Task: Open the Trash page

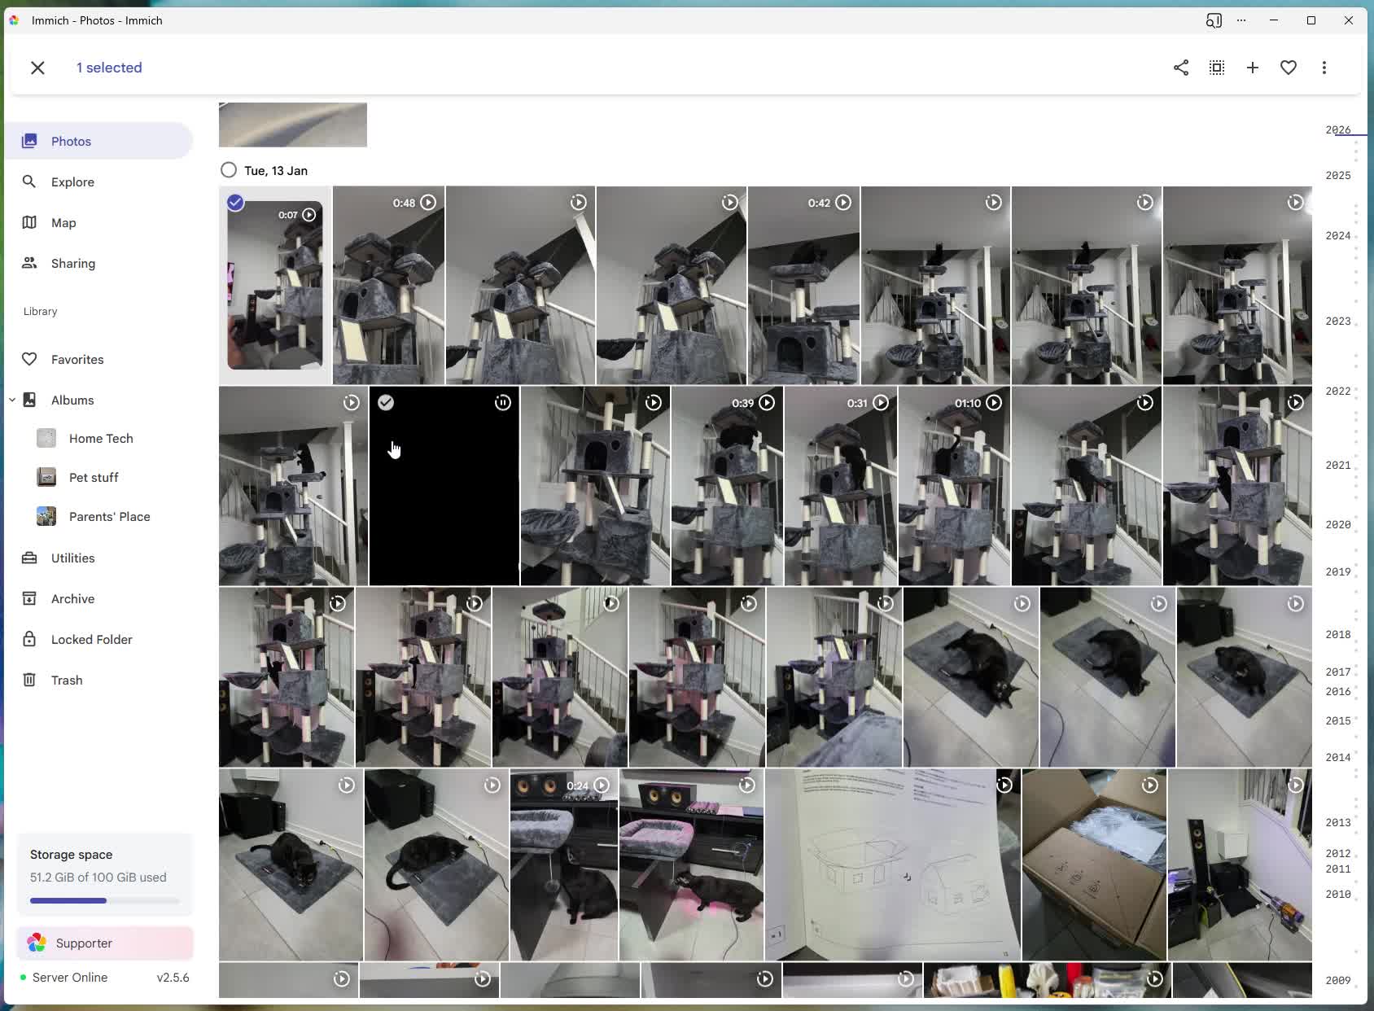Action: coord(67,680)
